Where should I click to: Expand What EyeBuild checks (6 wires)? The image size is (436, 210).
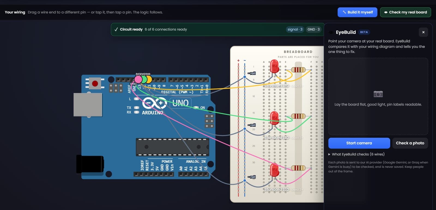pyautogui.click(x=356, y=154)
